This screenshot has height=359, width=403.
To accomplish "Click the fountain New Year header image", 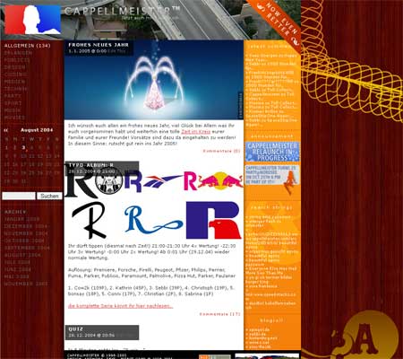I will coord(154,80).
